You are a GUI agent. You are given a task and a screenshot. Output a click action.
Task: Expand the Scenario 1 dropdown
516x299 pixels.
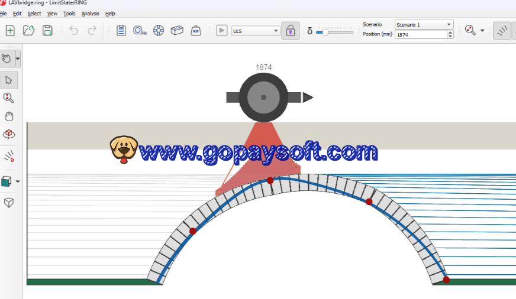(x=424, y=24)
